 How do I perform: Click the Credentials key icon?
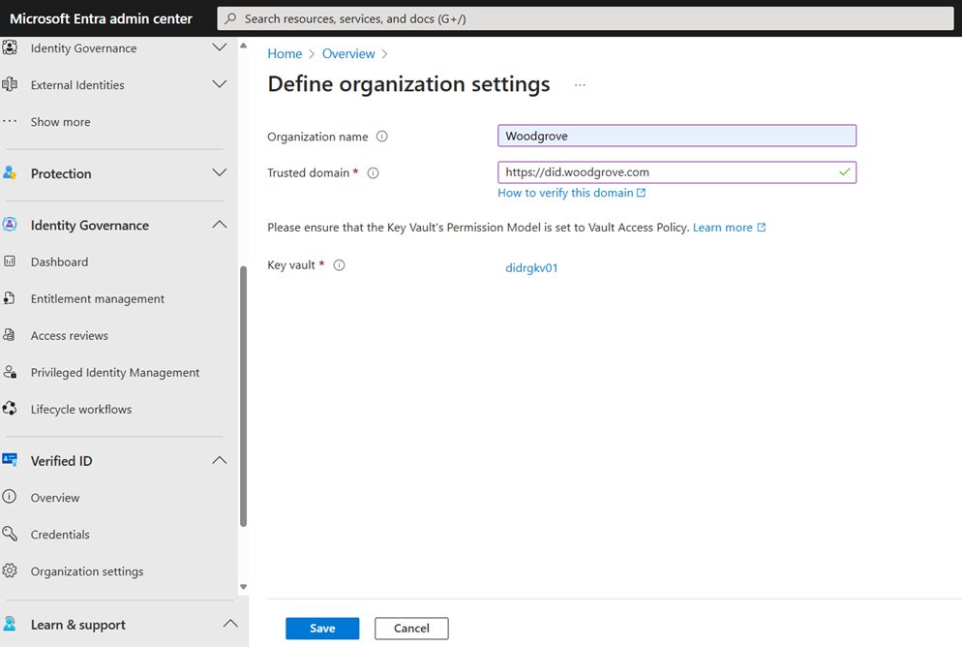coord(10,534)
